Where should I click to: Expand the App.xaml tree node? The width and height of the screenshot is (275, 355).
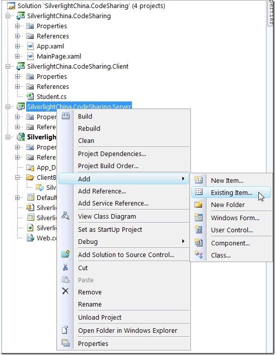18,46
